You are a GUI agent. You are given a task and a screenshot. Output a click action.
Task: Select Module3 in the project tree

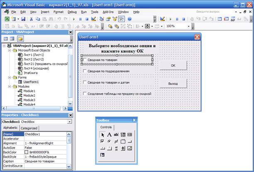pyautogui.click(x=29, y=100)
